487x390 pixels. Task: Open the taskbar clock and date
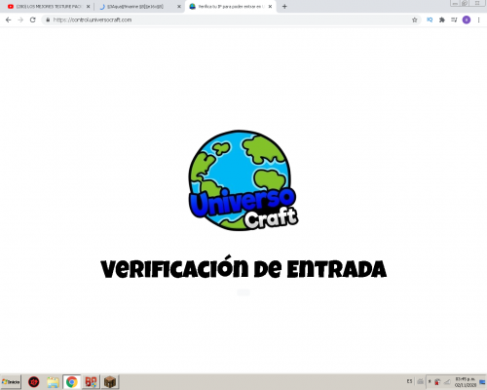coord(466,382)
